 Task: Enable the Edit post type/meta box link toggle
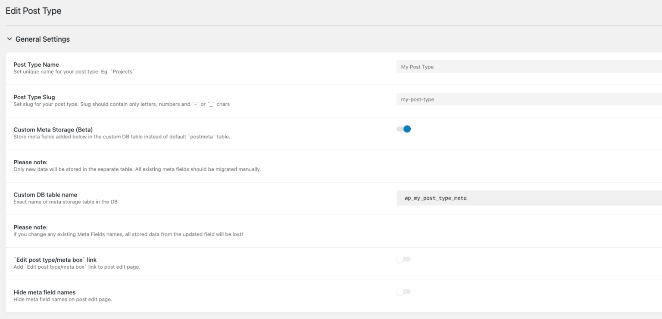coord(403,259)
